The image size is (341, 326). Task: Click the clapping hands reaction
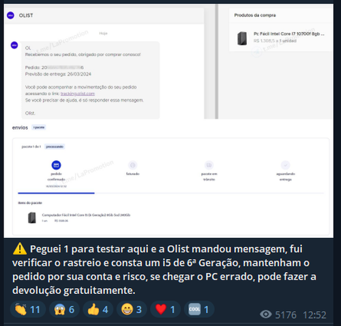coord(28,310)
